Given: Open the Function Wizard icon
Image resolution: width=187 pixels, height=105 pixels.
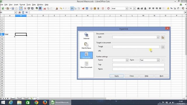Looking at the screenshot, I should point(20,12).
